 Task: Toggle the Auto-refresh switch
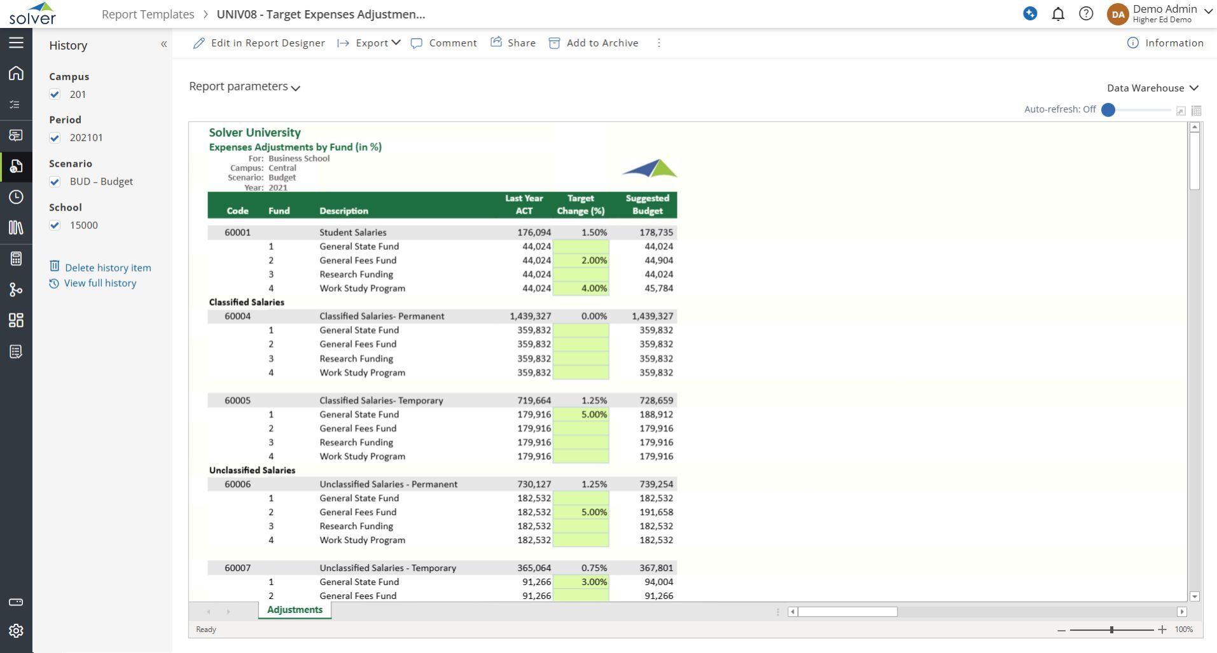pyautogui.click(x=1109, y=110)
